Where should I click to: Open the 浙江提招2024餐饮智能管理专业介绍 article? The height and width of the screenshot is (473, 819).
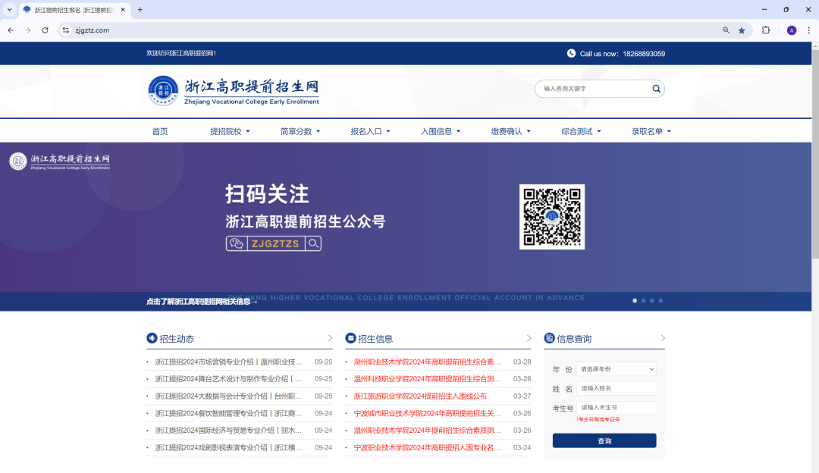pos(228,413)
